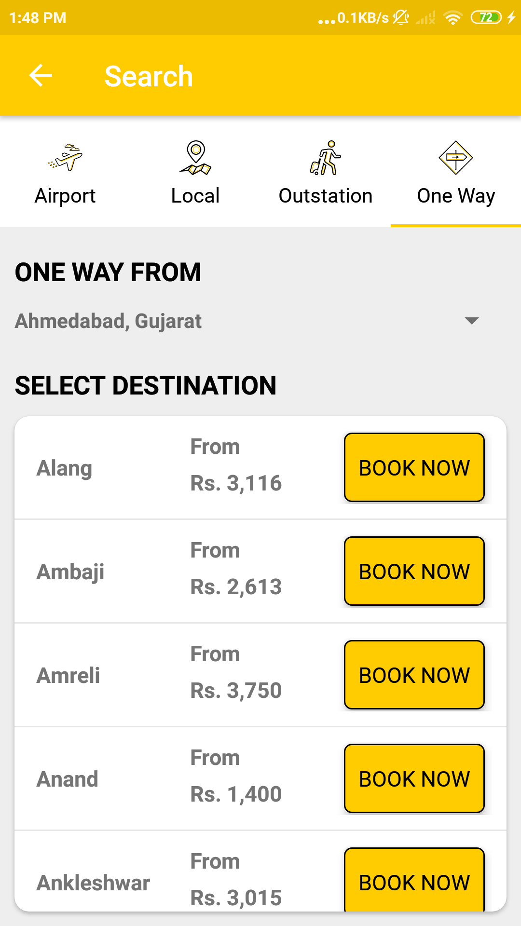Book now for Ankleshwar
Screen dimensions: 521x926
click(414, 881)
